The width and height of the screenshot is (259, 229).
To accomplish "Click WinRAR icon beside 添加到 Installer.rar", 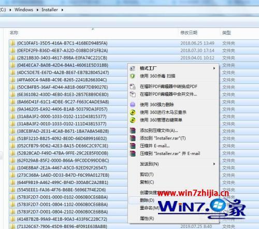I will [133, 138].
